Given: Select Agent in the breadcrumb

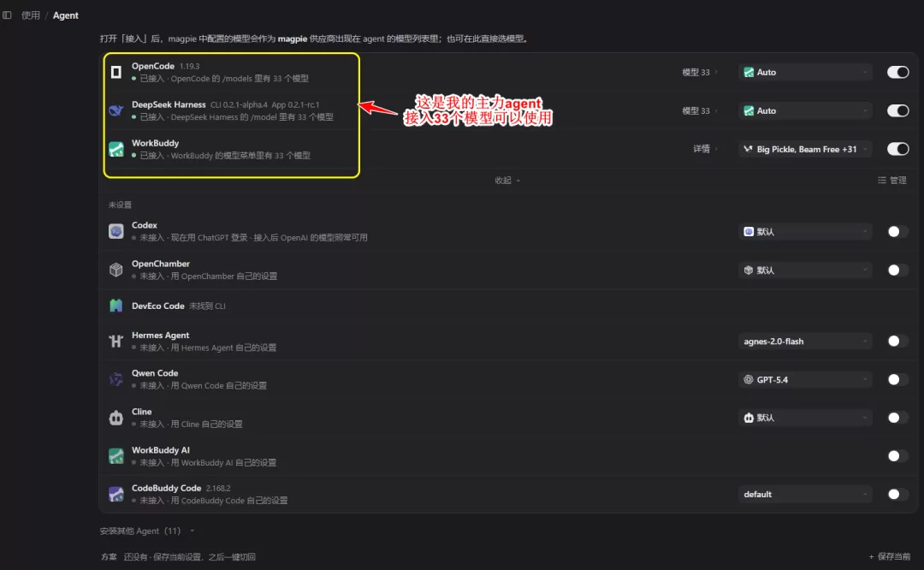Looking at the screenshot, I should pyautogui.click(x=65, y=15).
